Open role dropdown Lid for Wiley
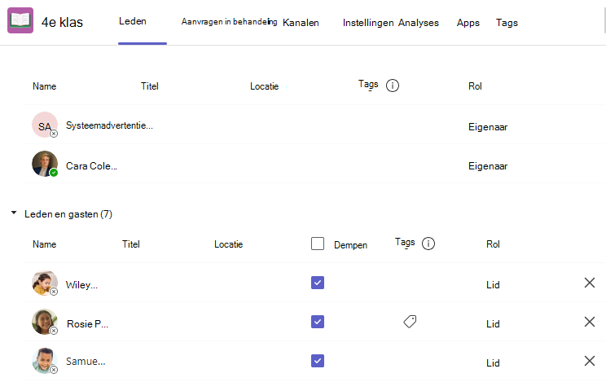Viewport: 606px width, 382px height. click(493, 285)
